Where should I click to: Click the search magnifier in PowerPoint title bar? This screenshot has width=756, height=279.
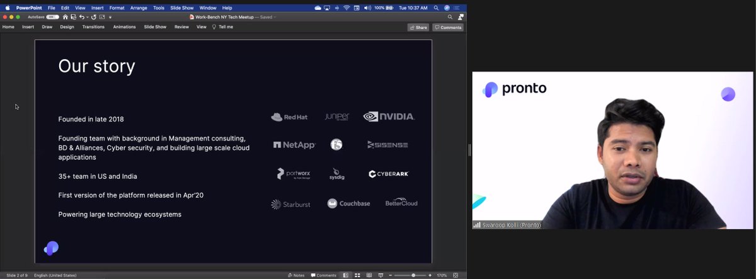click(450, 17)
